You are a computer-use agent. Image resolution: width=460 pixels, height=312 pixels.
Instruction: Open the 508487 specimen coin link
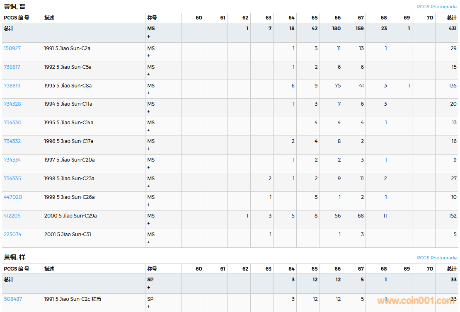click(13, 299)
